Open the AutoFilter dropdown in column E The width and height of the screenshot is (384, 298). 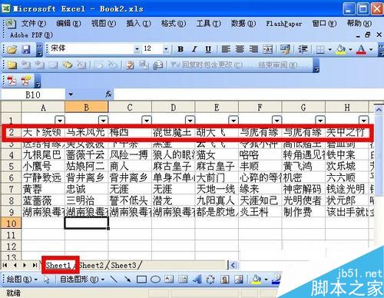pyautogui.click(x=233, y=120)
